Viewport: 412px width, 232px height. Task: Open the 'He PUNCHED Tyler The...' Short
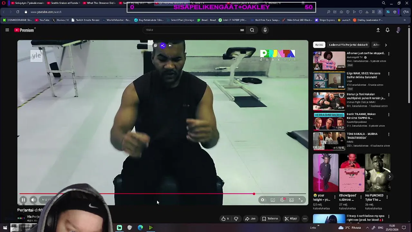point(378,173)
